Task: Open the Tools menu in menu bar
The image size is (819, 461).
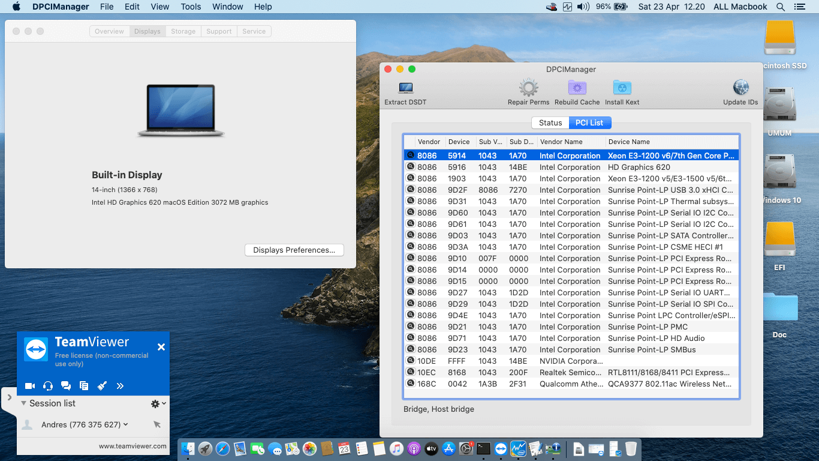Action: pos(191,7)
